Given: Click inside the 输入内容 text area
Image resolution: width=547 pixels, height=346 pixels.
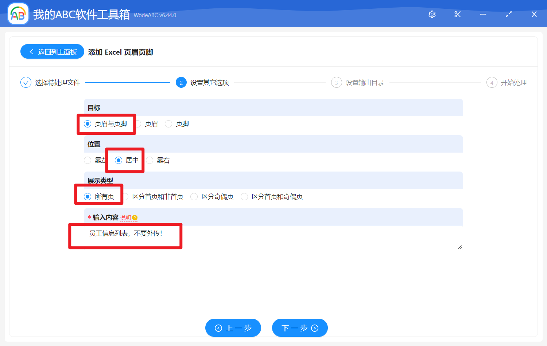Looking at the screenshot, I should (273, 237).
